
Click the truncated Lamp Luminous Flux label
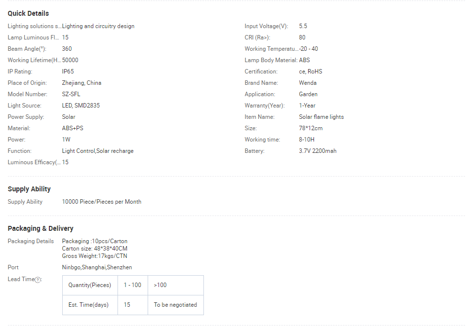click(x=33, y=37)
